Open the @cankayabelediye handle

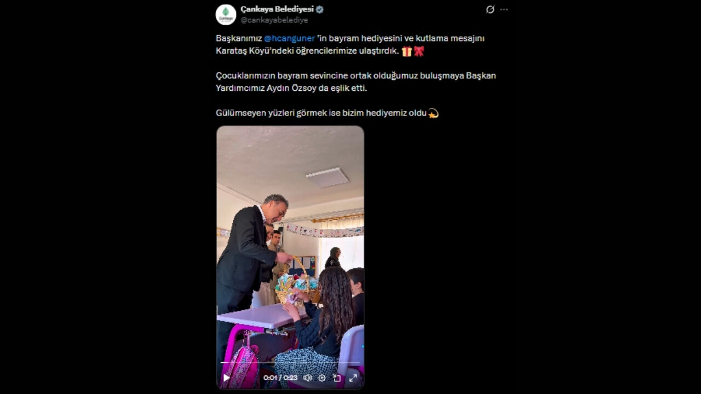pos(274,20)
